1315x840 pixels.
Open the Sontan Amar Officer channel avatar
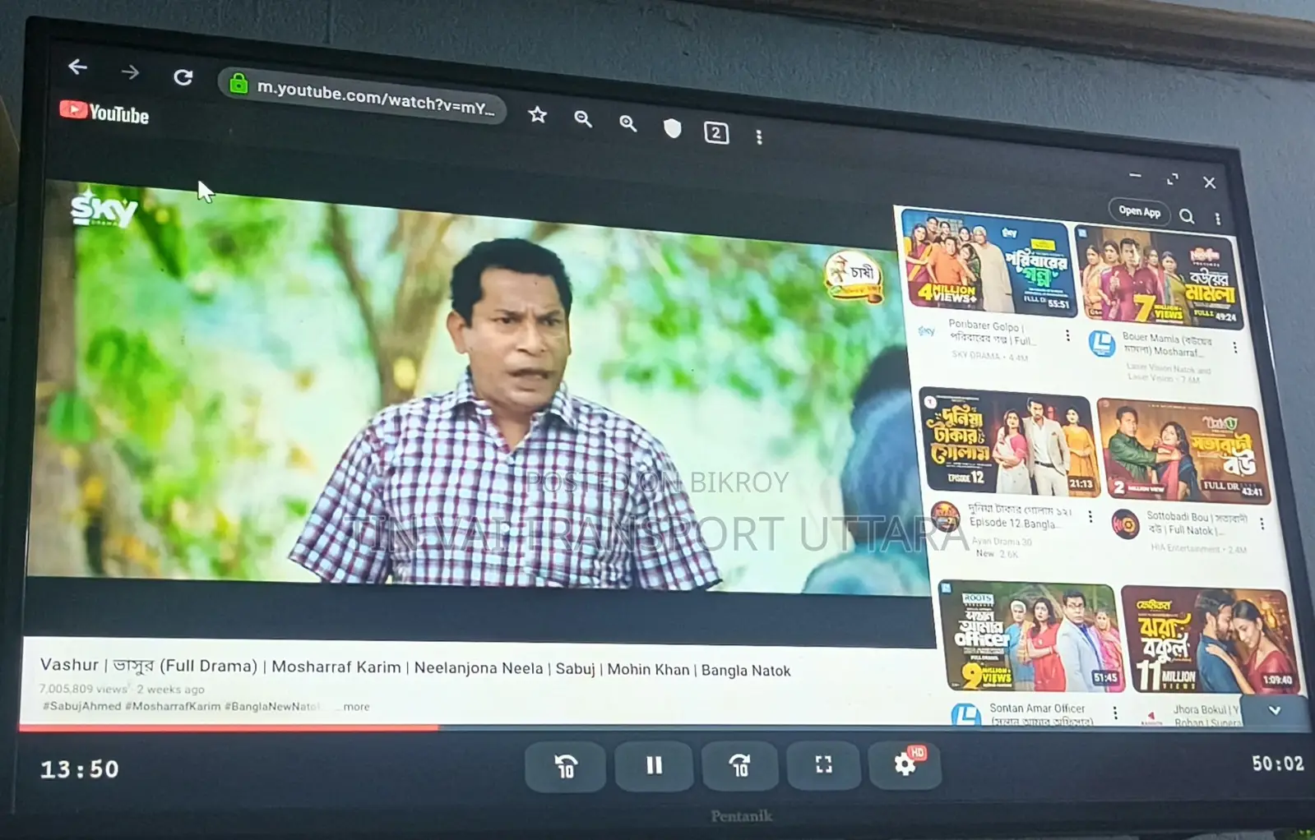[x=965, y=714]
